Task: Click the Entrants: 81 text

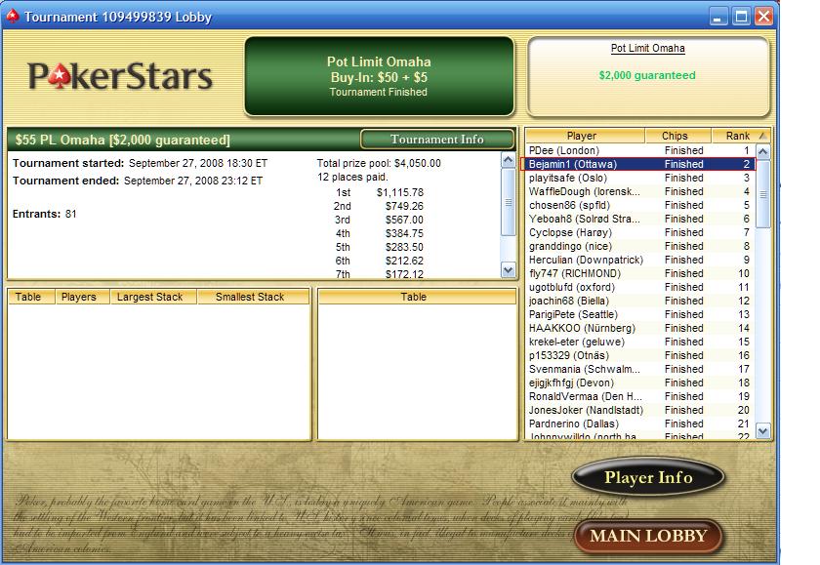Action: pyautogui.click(x=45, y=214)
